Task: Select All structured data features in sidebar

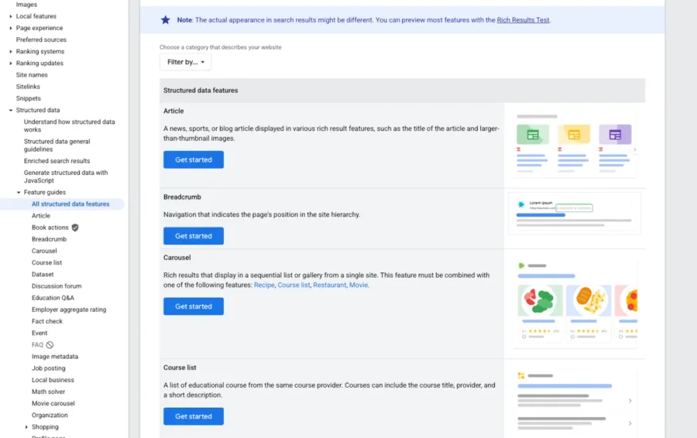Action: (x=70, y=204)
